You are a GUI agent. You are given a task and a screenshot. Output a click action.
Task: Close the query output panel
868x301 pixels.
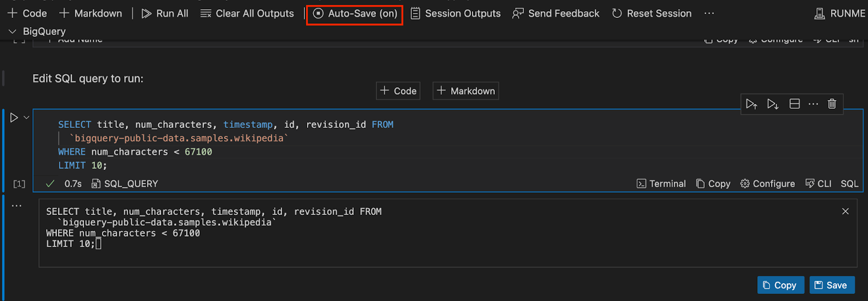click(x=845, y=211)
